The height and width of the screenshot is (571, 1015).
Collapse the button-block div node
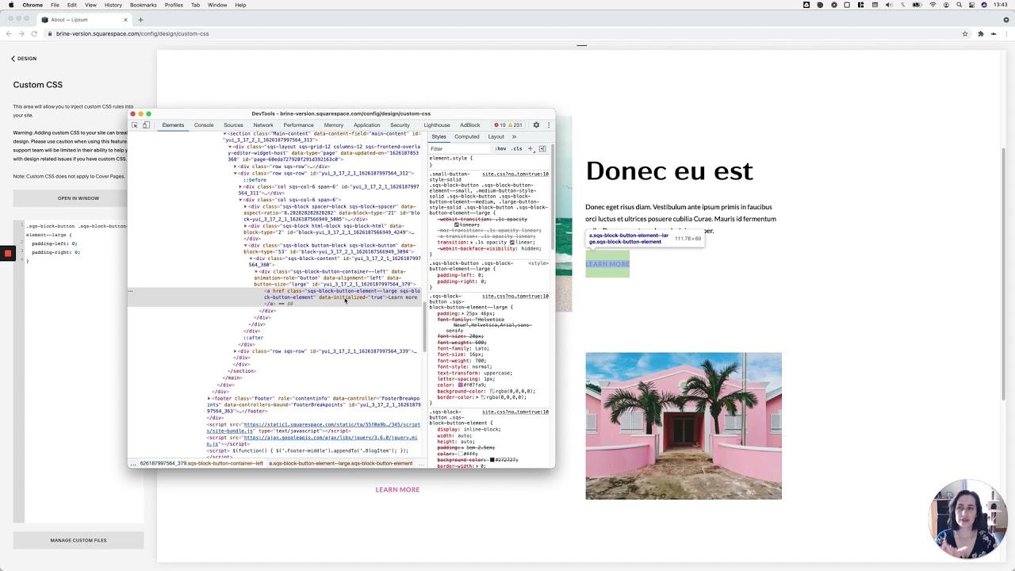[x=246, y=245]
